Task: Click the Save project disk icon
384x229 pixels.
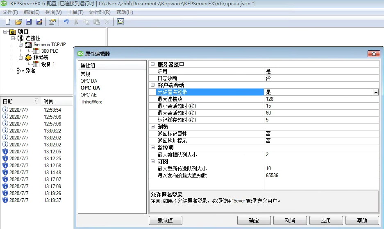Action: pos(29,22)
